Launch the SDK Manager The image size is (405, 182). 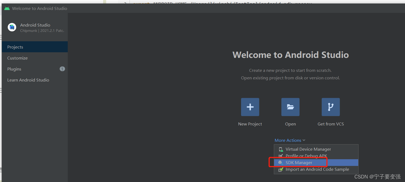pos(299,162)
